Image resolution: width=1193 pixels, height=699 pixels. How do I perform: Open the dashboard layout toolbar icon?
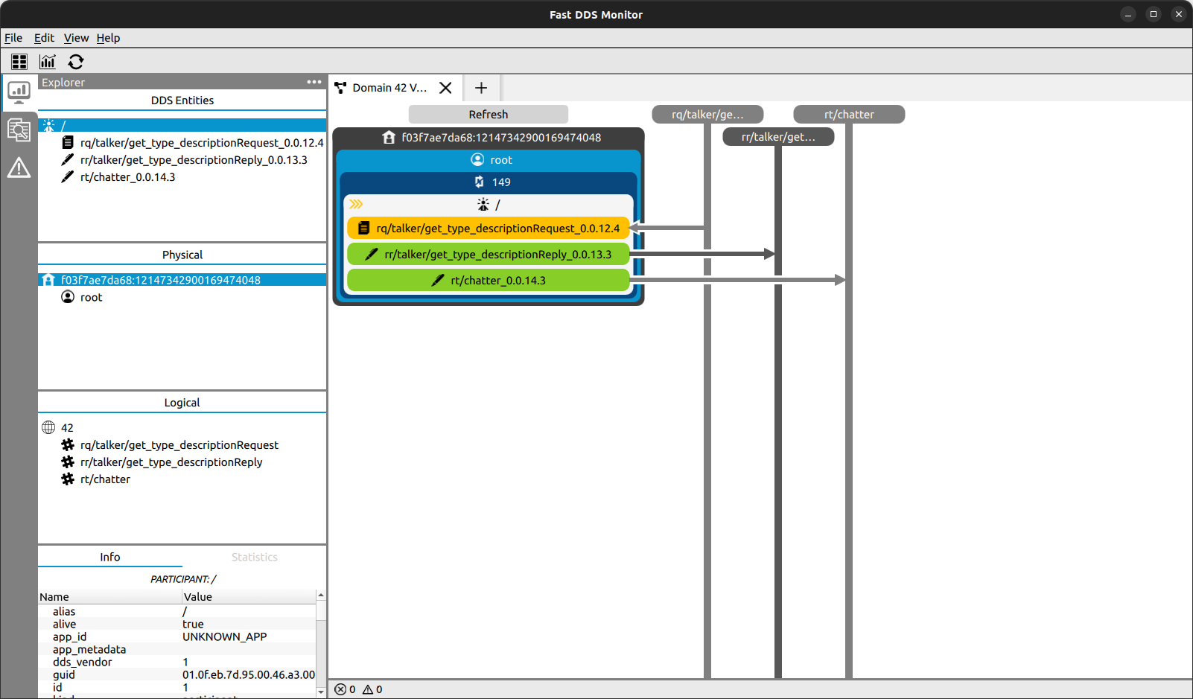(x=19, y=62)
